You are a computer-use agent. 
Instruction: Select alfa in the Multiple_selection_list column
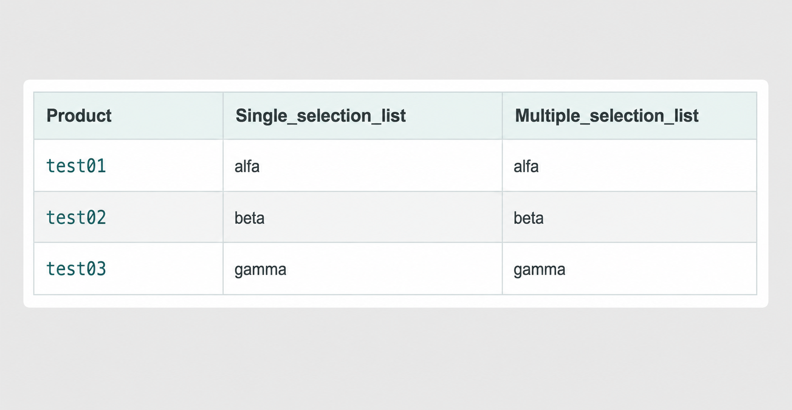[x=526, y=166]
